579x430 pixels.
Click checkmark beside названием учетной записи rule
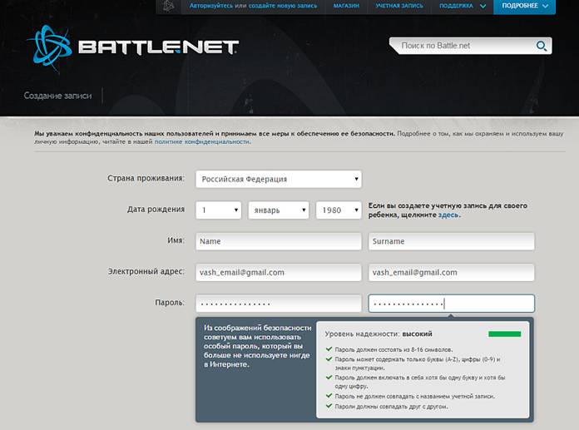[x=329, y=396]
